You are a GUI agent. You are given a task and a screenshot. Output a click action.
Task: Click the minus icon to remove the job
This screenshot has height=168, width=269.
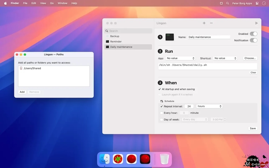(211, 23)
